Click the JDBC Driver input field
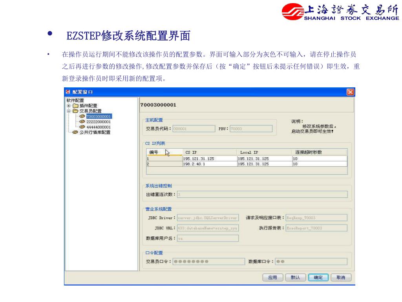 click(208, 218)
